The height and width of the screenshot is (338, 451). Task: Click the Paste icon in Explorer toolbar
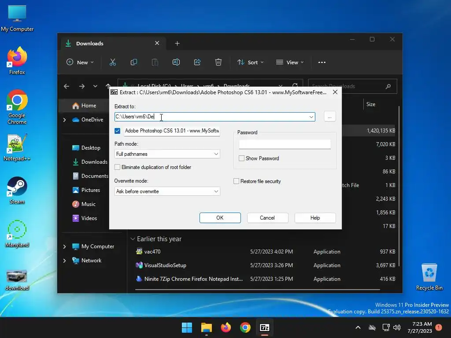click(x=155, y=62)
